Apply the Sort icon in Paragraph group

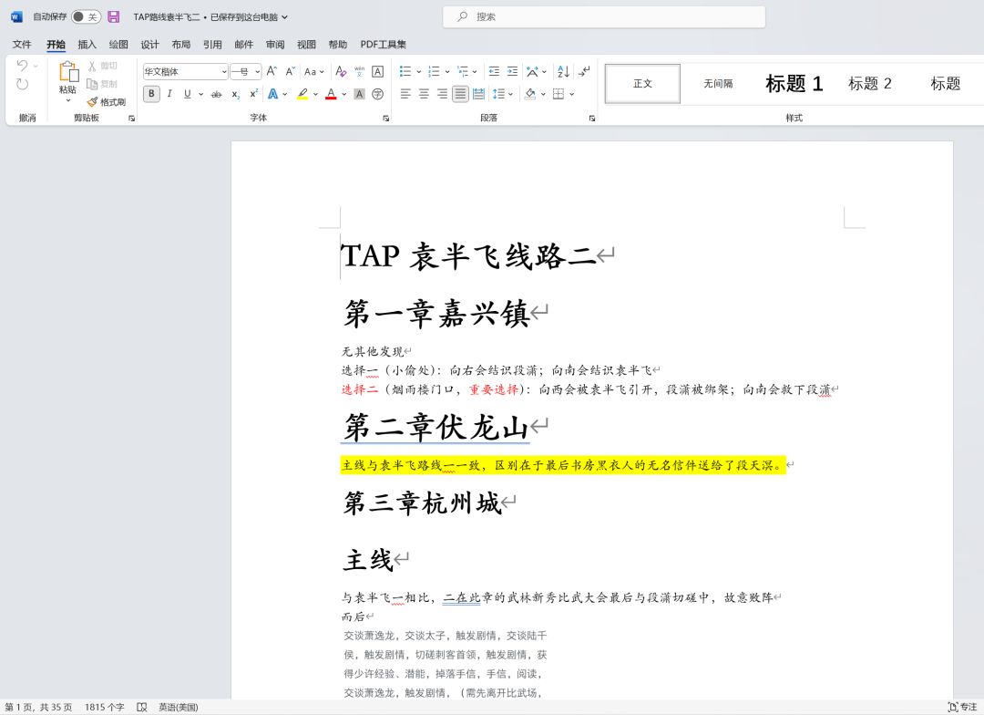tap(562, 71)
